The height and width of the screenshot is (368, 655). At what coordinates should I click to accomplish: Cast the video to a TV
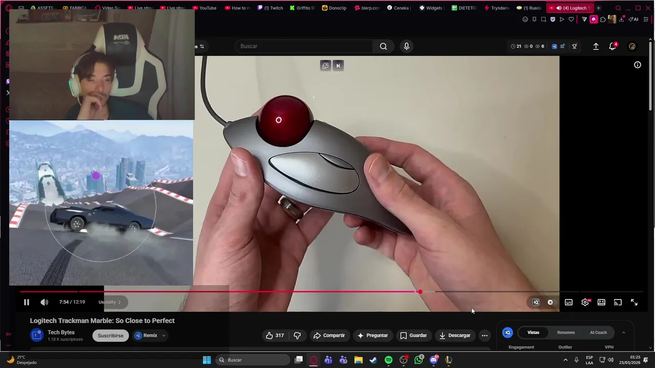pyautogui.click(x=618, y=302)
